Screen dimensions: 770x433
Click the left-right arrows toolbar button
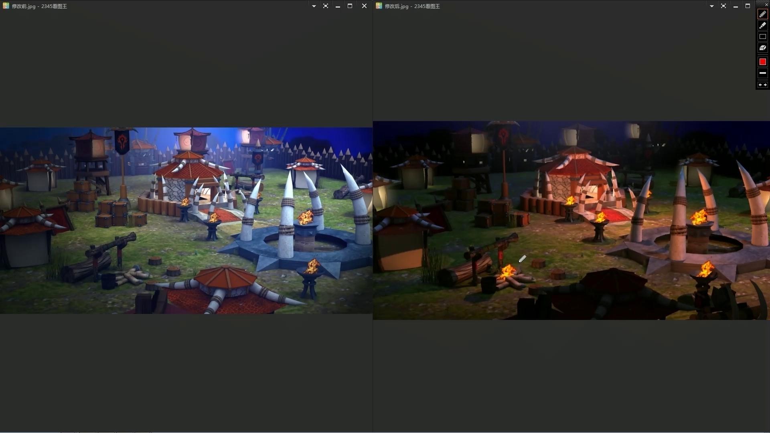point(762,85)
